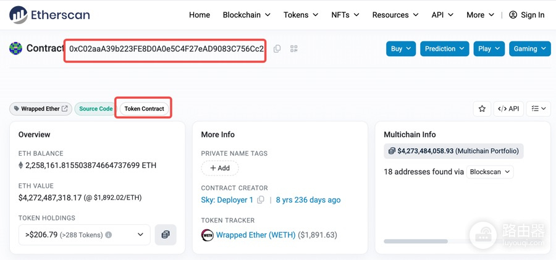Expand the Buy dropdown
The height and width of the screenshot is (260, 556).
coord(401,49)
